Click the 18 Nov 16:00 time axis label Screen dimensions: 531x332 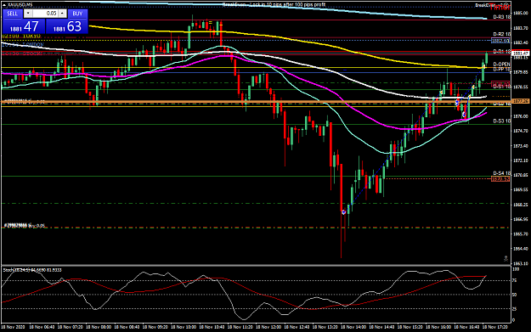coord(438,327)
